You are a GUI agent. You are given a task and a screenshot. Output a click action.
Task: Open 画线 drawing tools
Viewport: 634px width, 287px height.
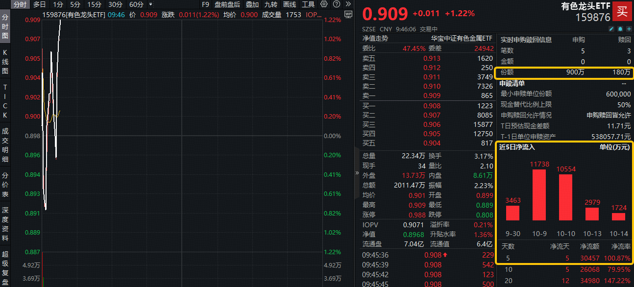click(290, 4)
